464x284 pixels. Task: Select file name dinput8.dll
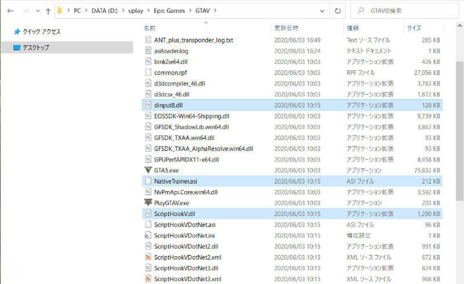168,105
